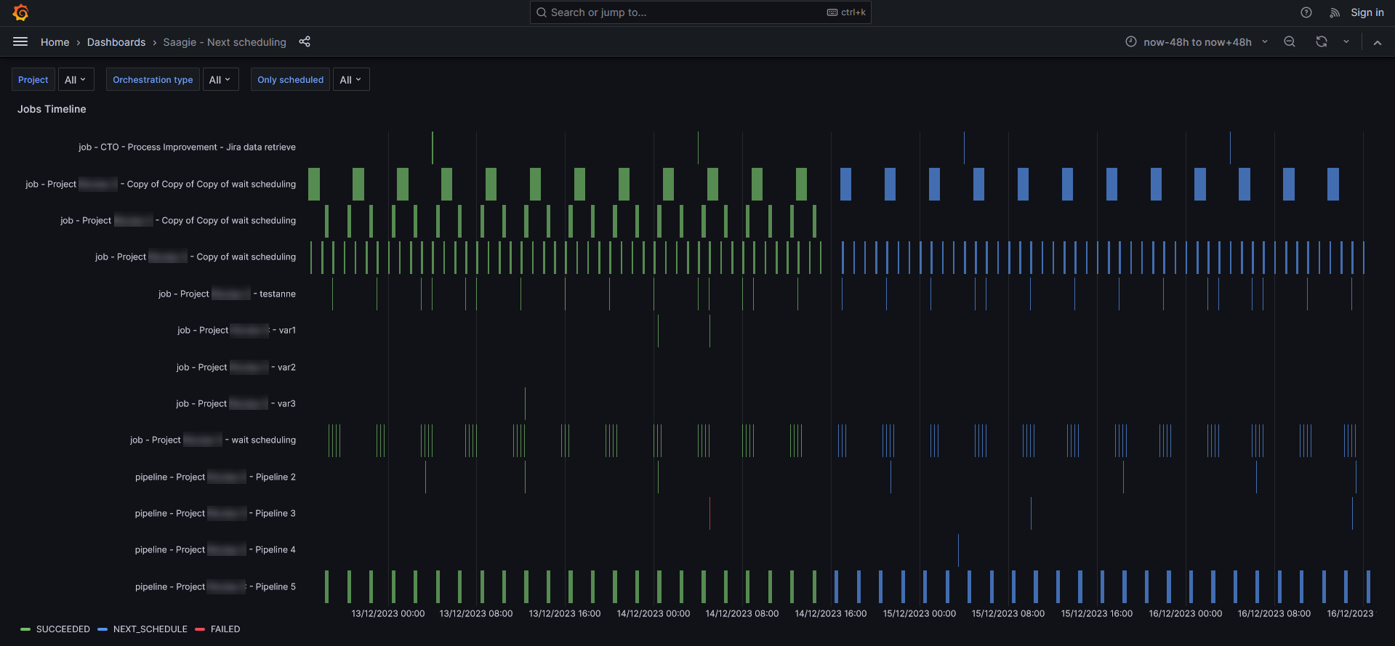Open the Only scheduled All dropdown

351,80
